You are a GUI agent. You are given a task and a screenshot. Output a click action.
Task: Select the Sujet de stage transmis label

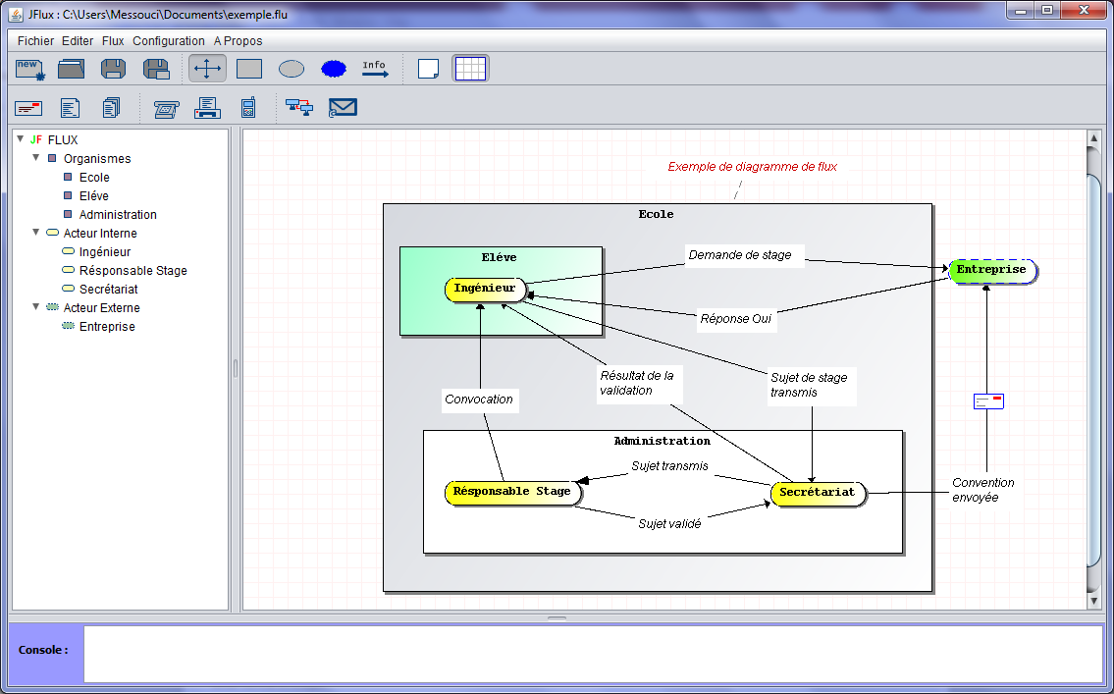click(x=809, y=385)
